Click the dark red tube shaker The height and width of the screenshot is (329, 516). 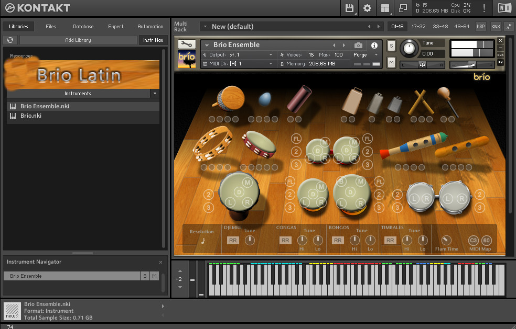299,98
